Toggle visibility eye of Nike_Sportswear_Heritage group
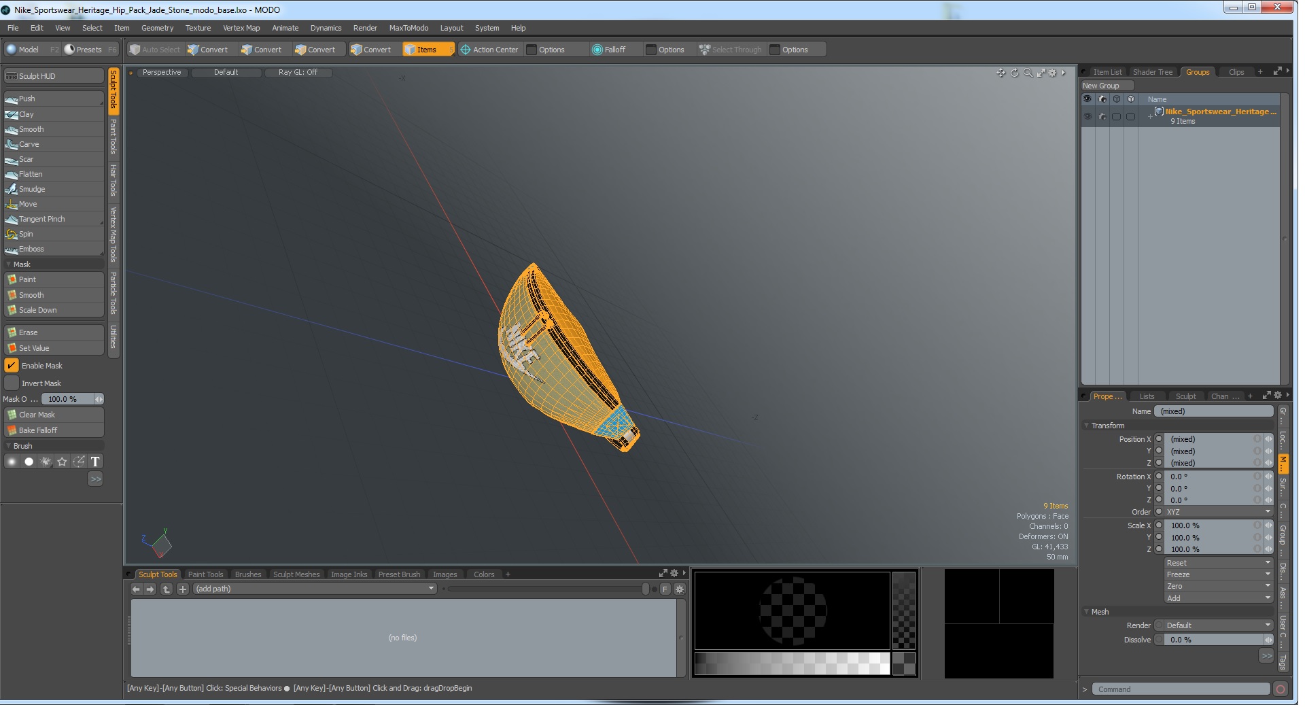 coord(1087,117)
